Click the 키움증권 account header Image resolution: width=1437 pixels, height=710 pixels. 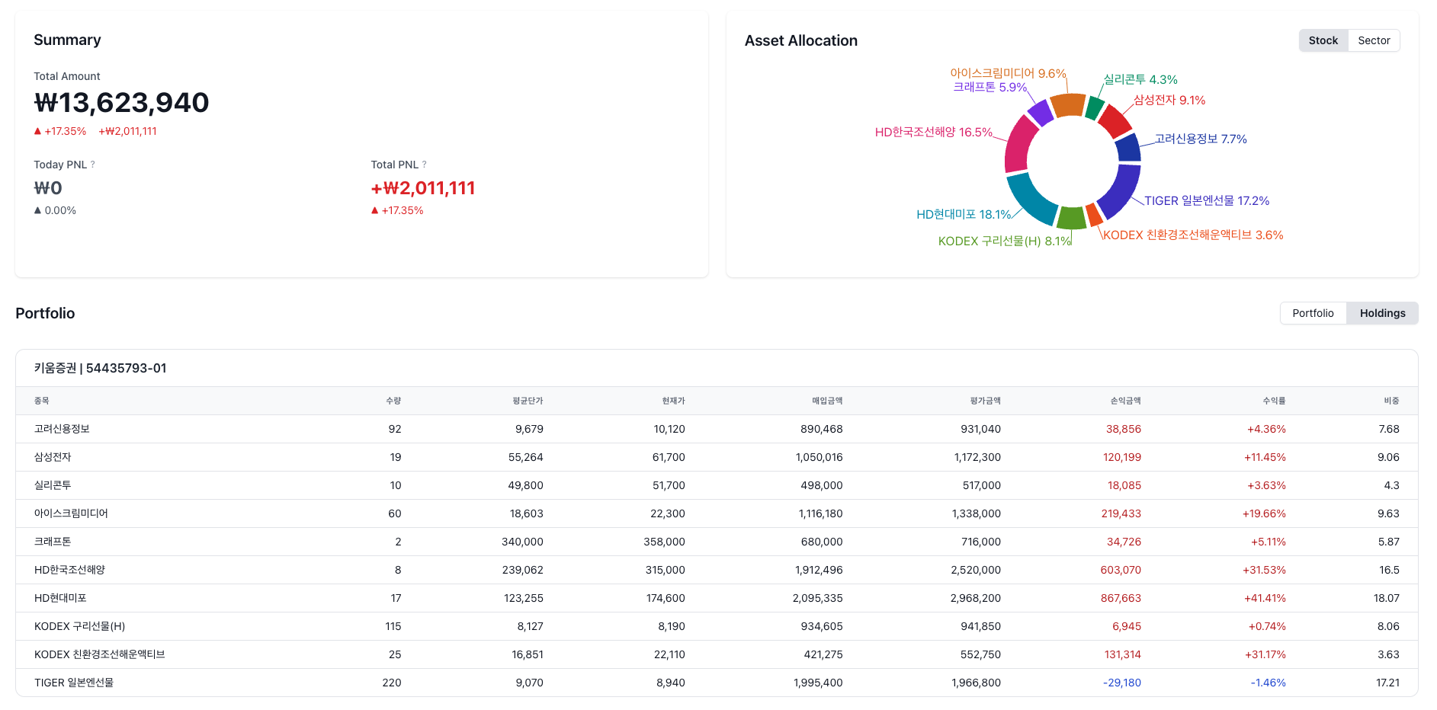[x=100, y=368]
